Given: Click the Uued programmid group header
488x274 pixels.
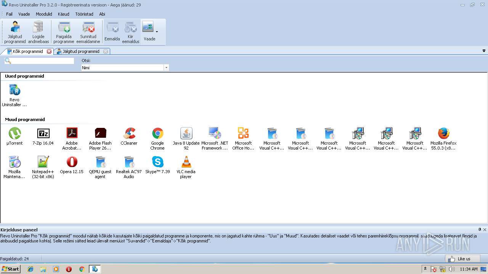Looking at the screenshot, I should pos(24,76).
